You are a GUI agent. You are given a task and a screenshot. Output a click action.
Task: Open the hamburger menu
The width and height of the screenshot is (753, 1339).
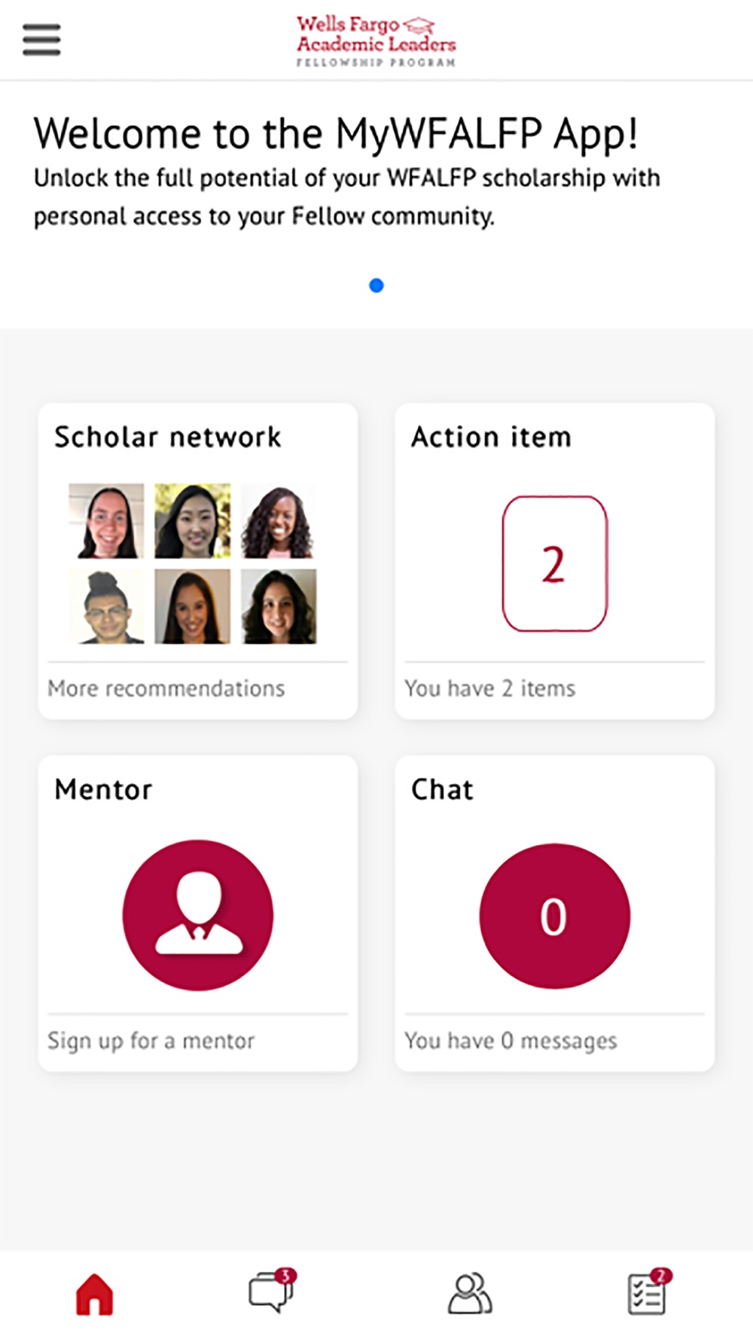point(41,40)
